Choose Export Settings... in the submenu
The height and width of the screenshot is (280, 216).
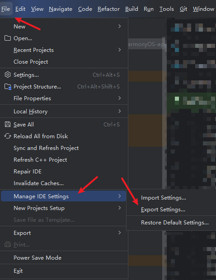163,210
